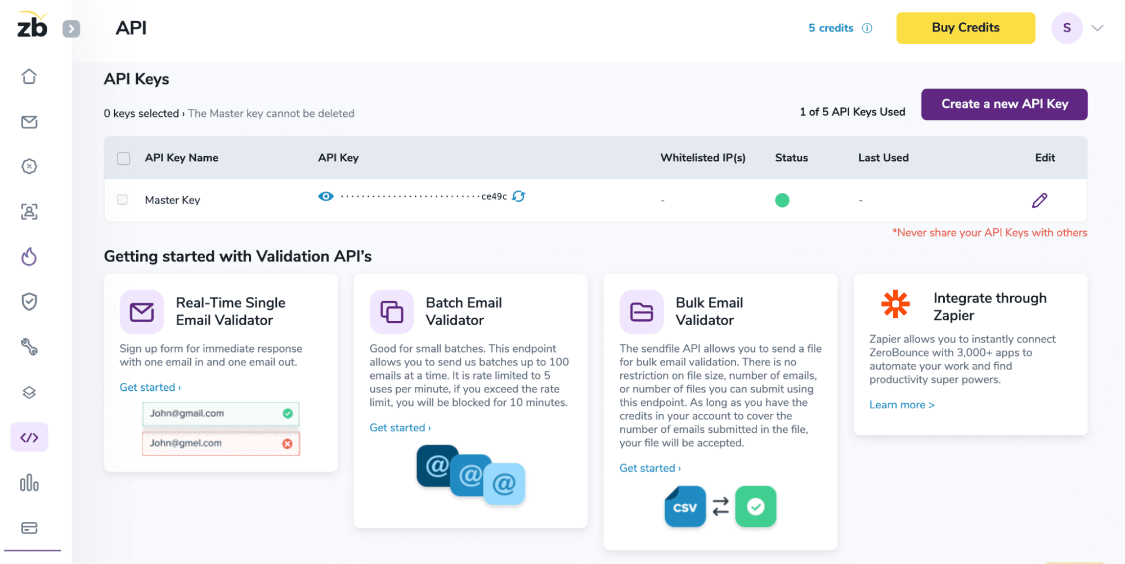Reveal the Master Key using eye icon
Image resolution: width=1125 pixels, height=564 pixels.
(326, 196)
